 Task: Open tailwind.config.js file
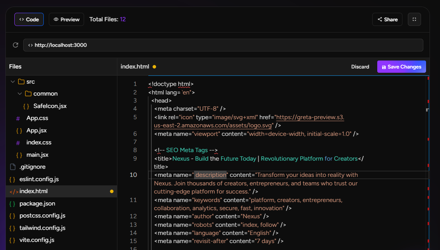point(42,228)
